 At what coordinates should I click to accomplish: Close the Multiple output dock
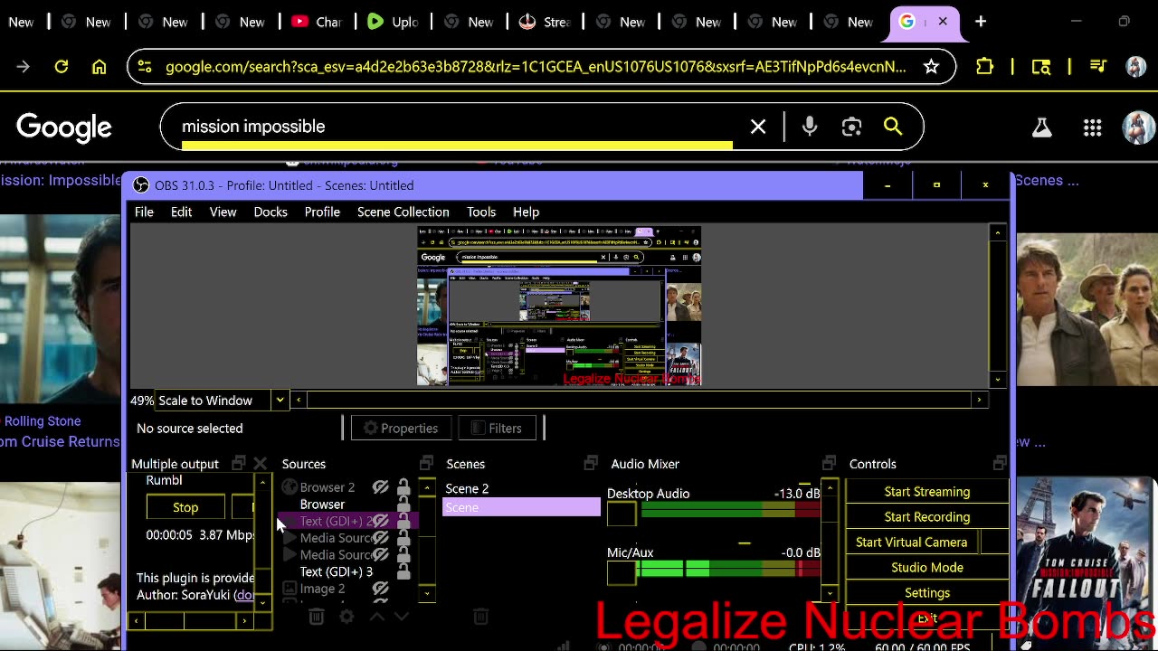point(260,463)
